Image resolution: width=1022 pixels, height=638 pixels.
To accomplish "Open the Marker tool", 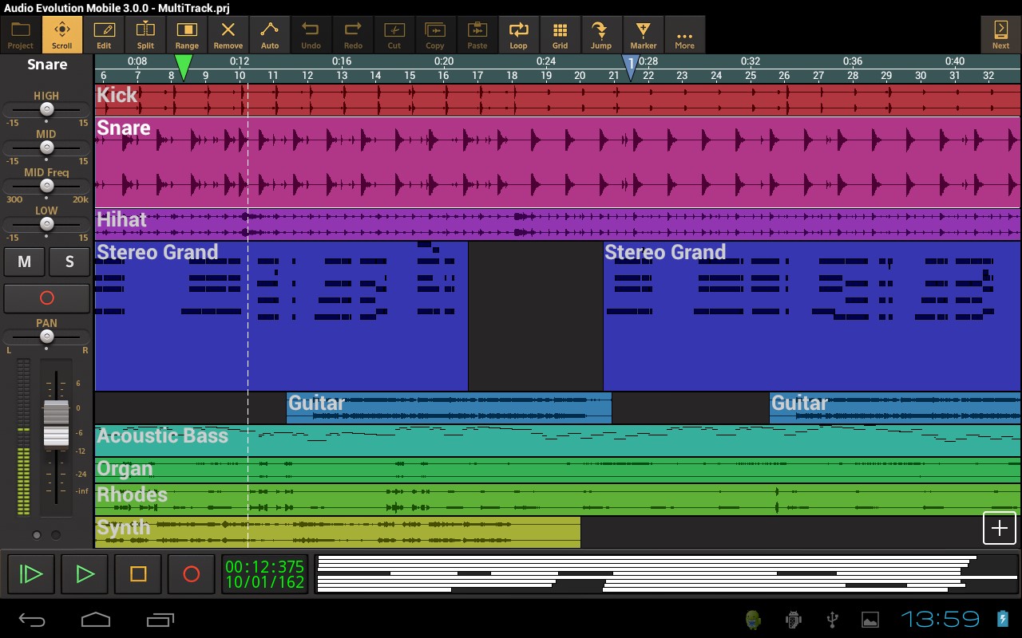I will click(643, 34).
